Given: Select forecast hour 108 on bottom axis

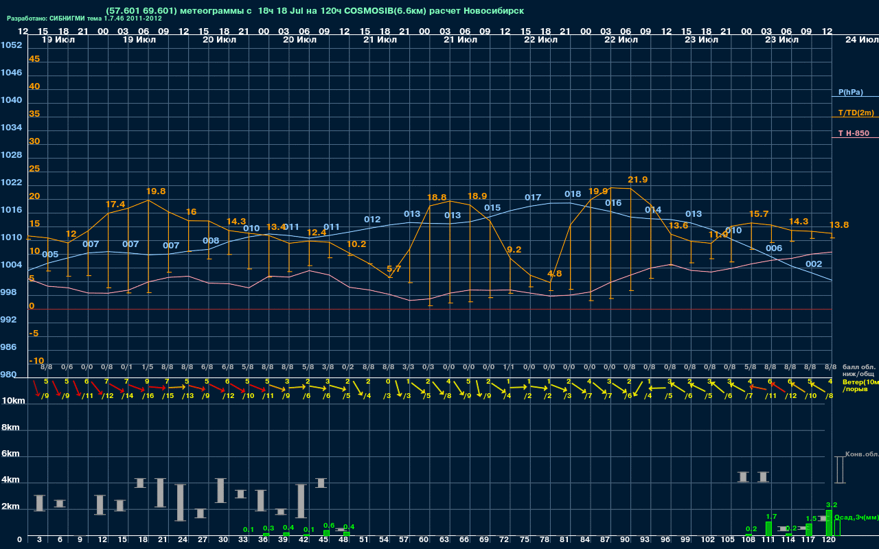Looking at the screenshot, I should point(748,541).
